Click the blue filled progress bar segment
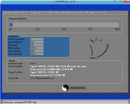 coord(11,25)
